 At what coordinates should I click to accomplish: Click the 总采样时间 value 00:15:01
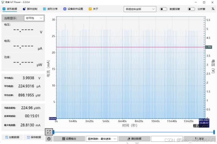point(32,116)
